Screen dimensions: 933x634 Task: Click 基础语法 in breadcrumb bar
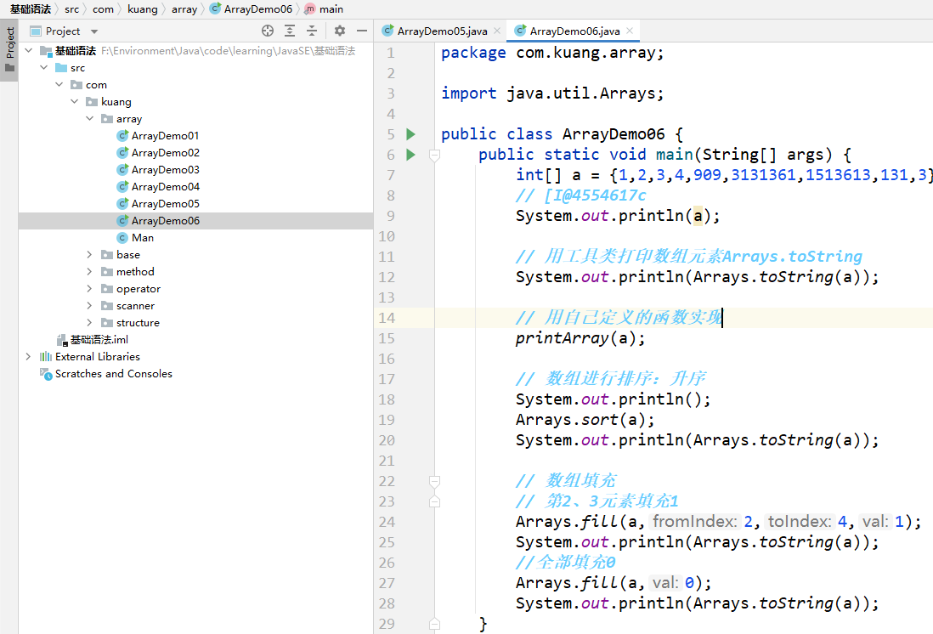coord(31,9)
